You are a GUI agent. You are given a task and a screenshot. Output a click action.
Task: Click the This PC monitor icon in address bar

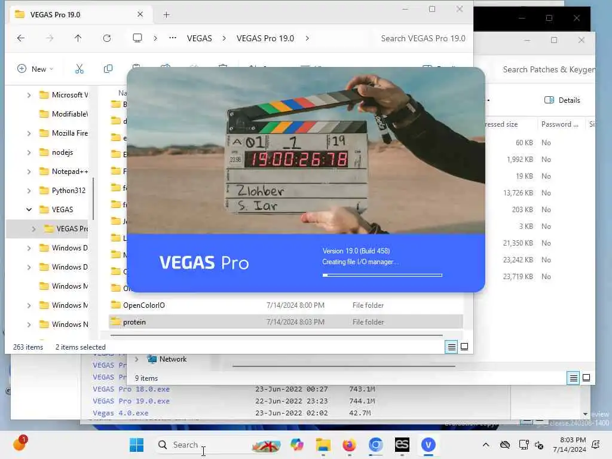137,38
